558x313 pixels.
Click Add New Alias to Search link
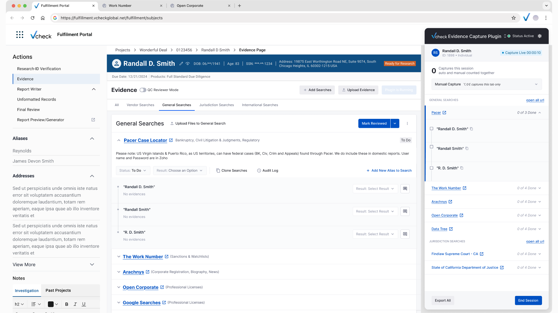coord(389,171)
